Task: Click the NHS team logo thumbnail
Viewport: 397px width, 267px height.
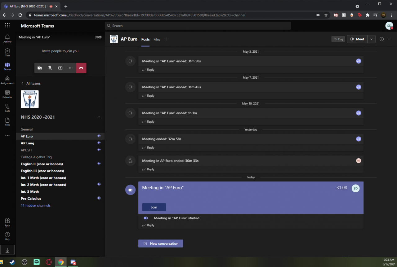Action: (30, 99)
